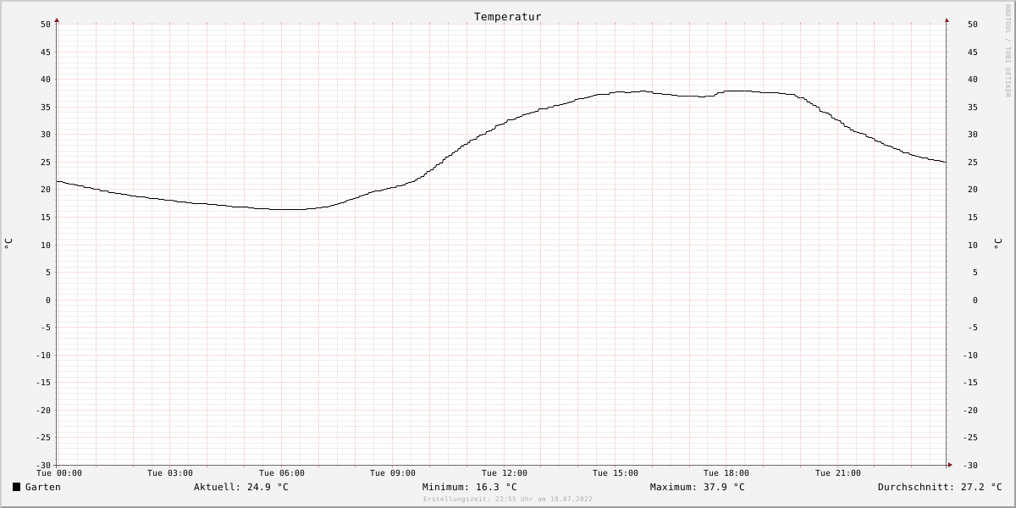Click the chart title "Temperatur"
The height and width of the screenshot is (508, 1016).
tap(508, 17)
